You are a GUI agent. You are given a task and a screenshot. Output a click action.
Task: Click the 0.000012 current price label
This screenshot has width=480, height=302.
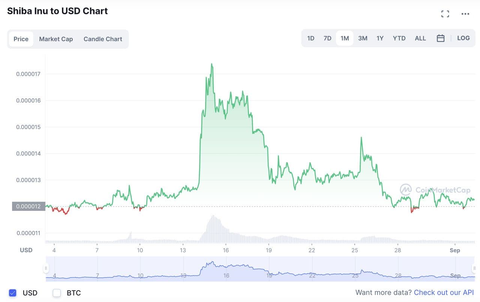click(x=28, y=207)
